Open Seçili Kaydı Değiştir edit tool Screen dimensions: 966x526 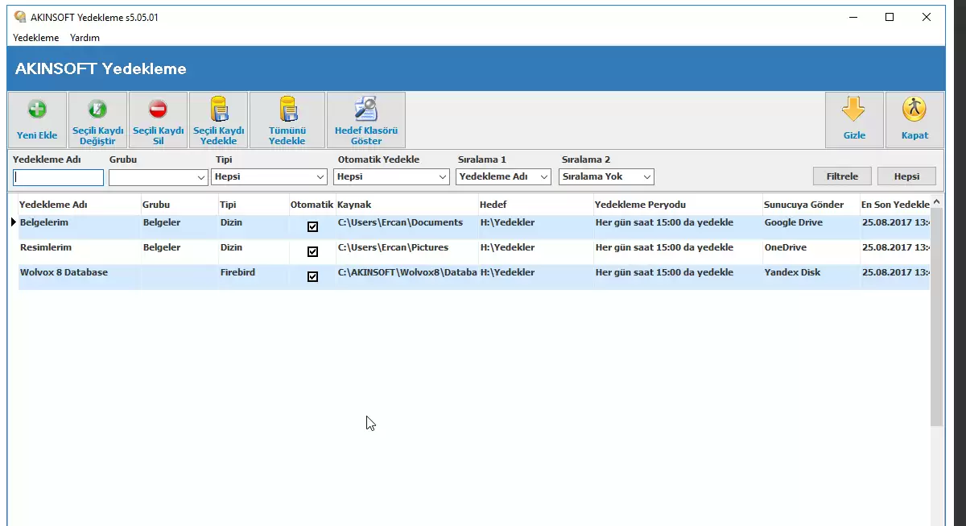click(x=97, y=110)
